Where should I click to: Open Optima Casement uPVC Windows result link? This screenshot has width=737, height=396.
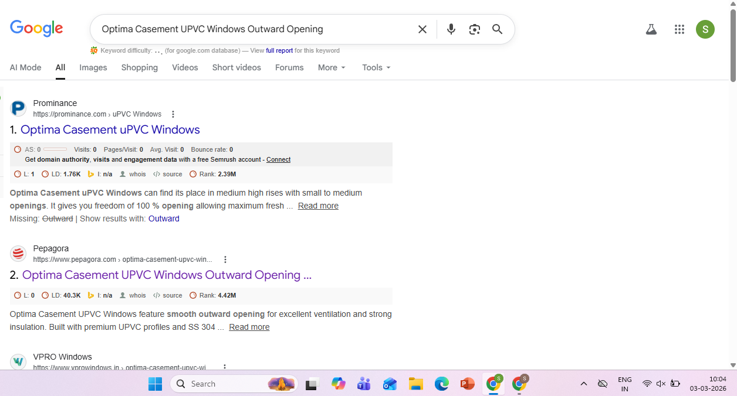[110, 129]
